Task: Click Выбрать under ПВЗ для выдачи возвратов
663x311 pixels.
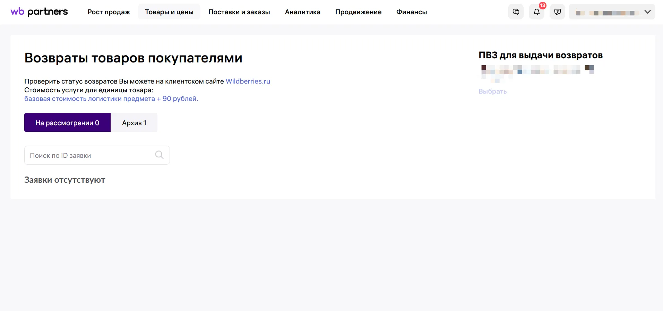Action: point(492,92)
